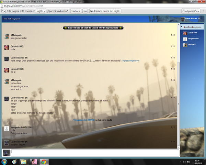The width and height of the screenshot is (206, 165).
Task: Click the chat scrollbar thumb
Action: point(179,103)
